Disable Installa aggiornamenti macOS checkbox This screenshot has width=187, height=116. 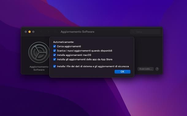[x=55, y=55]
